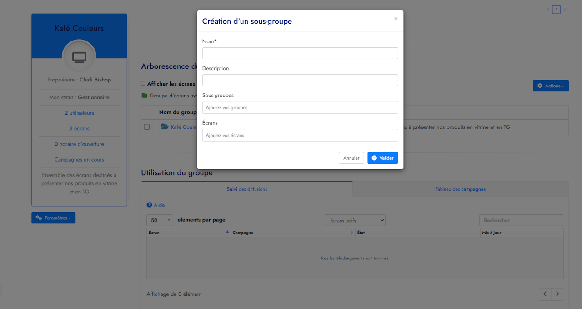Check the Kafé Couleurs group row checkbox
Image resolution: width=582 pixels, height=309 pixels.
(147, 127)
